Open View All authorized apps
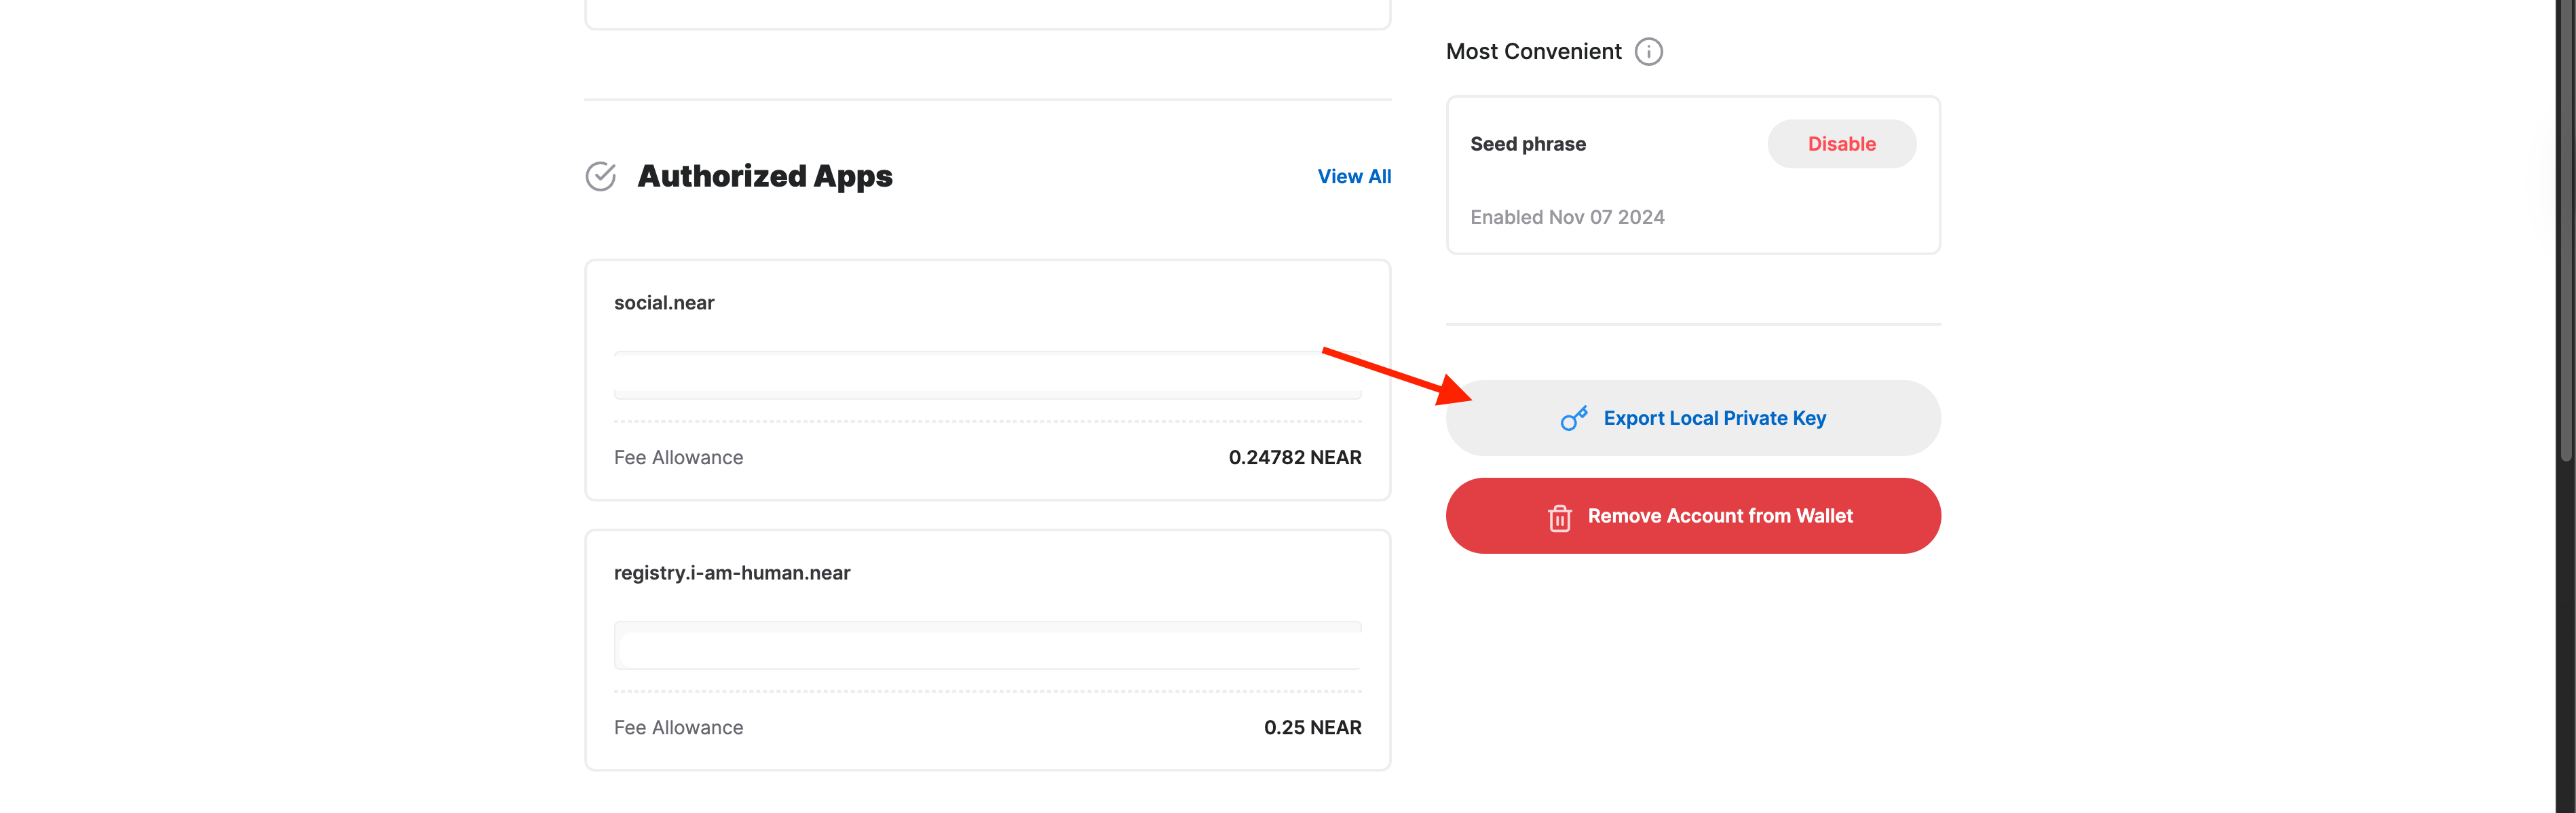The width and height of the screenshot is (2576, 813). 1353,176
